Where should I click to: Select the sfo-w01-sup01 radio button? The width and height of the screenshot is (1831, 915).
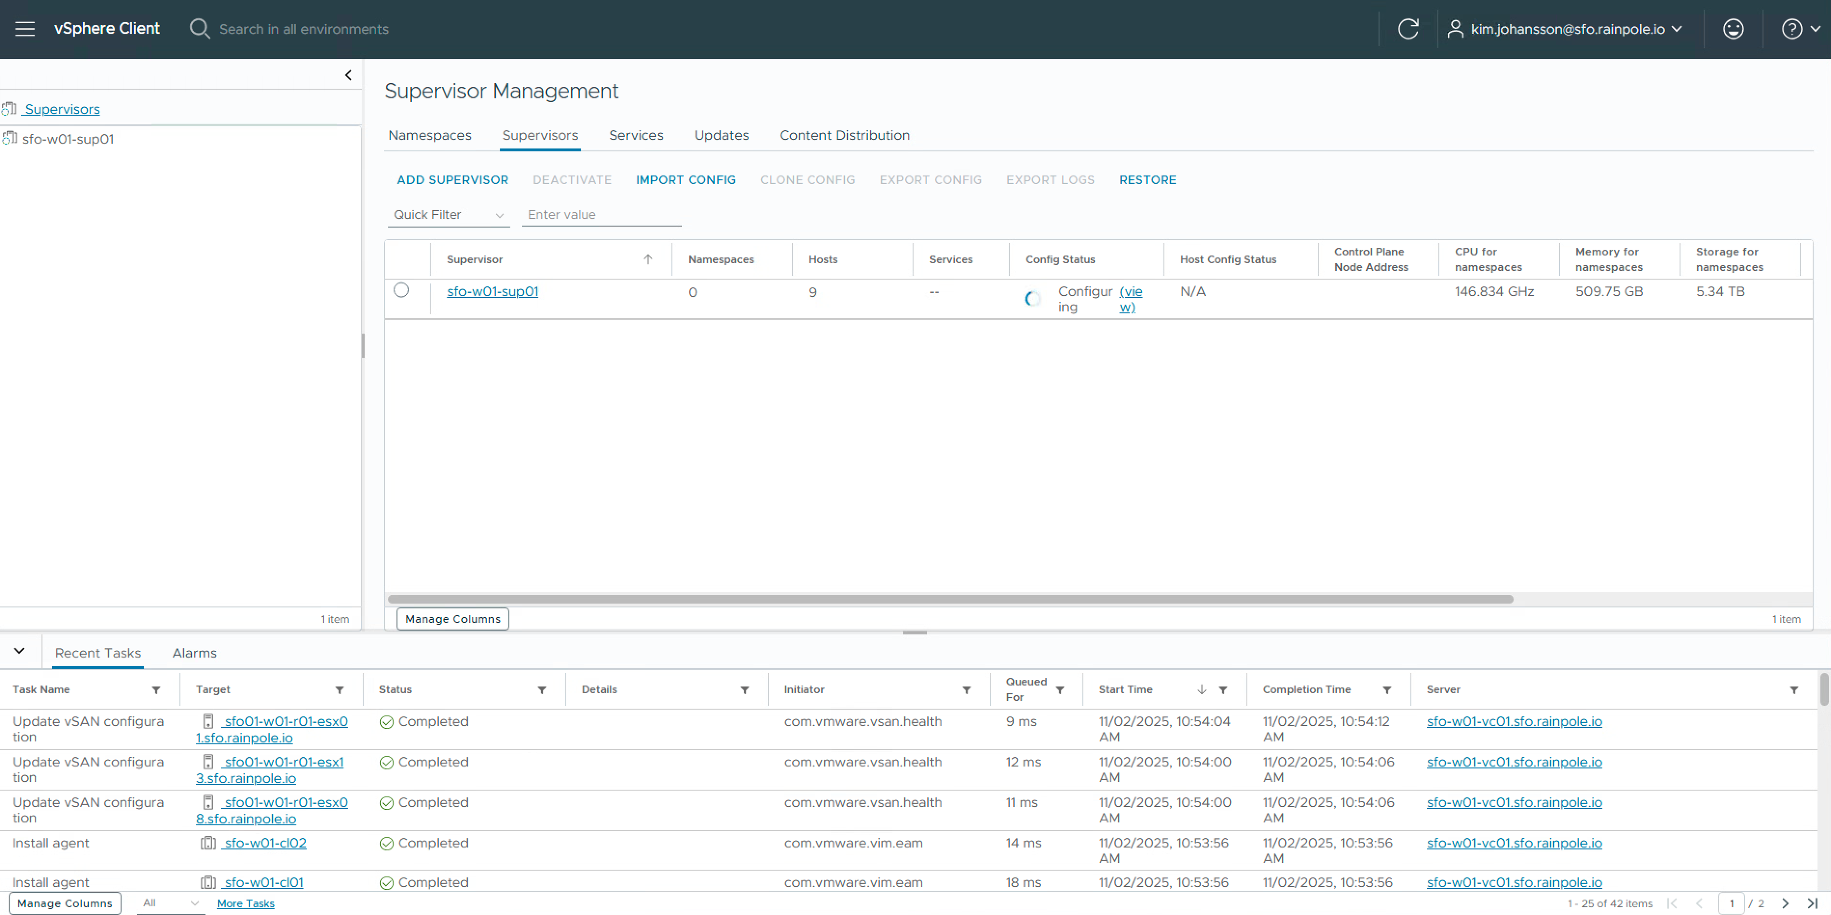click(402, 290)
